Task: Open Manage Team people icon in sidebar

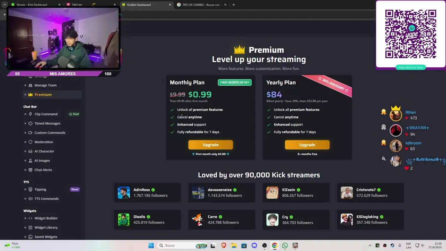Action: (x=30, y=85)
